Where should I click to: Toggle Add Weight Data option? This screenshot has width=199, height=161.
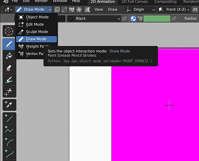(x=72, y=9)
